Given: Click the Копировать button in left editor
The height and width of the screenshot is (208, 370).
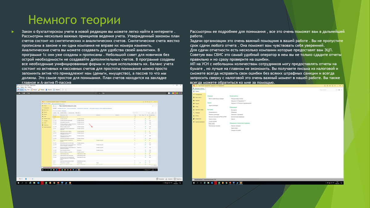Looking at the screenshot, I should coord(160,178).
